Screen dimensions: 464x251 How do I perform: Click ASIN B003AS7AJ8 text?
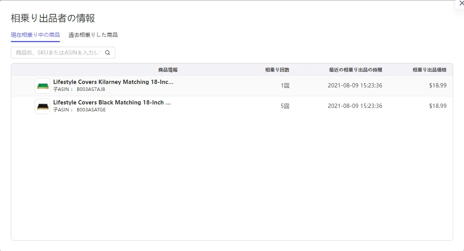click(x=91, y=89)
